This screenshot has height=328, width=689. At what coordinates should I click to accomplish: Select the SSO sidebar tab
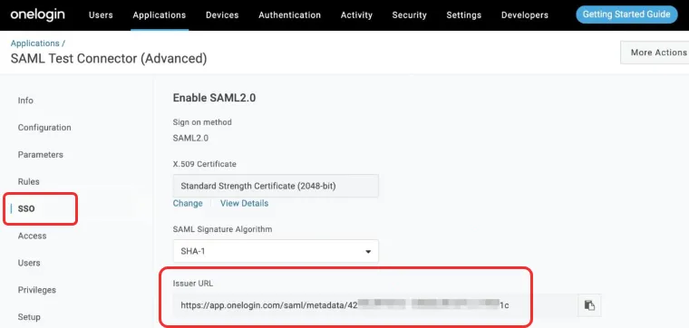coord(26,208)
